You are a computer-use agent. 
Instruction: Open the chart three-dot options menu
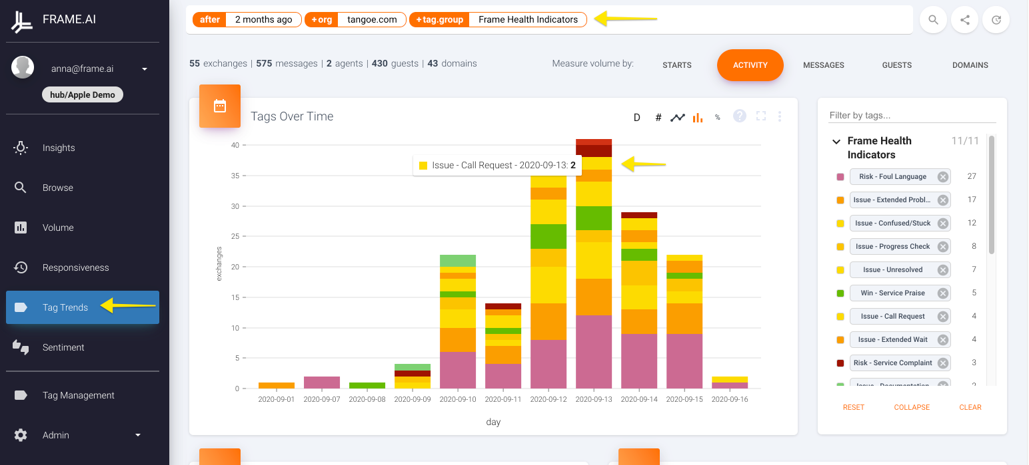[x=780, y=116]
